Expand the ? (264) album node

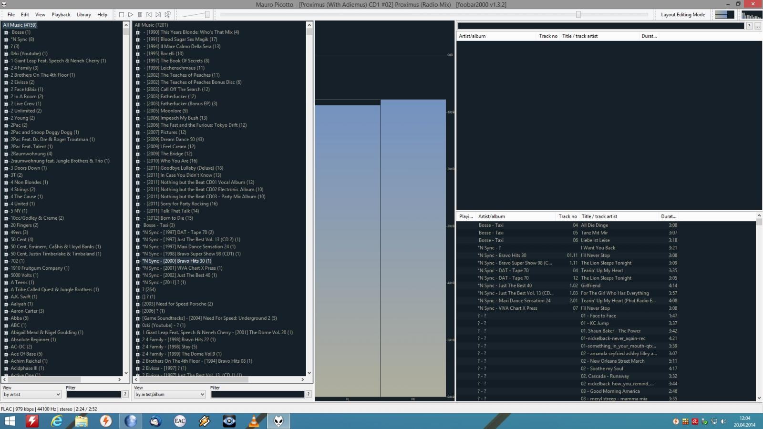click(138, 290)
